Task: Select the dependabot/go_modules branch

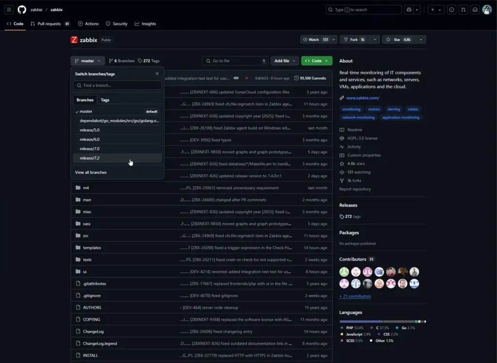Action: tap(117, 120)
